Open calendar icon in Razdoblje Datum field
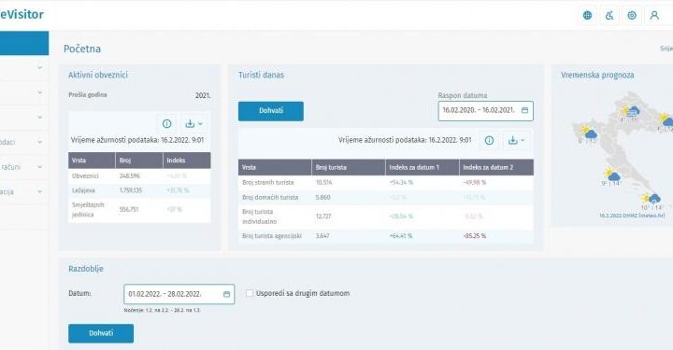The width and height of the screenshot is (673, 350). click(x=226, y=294)
